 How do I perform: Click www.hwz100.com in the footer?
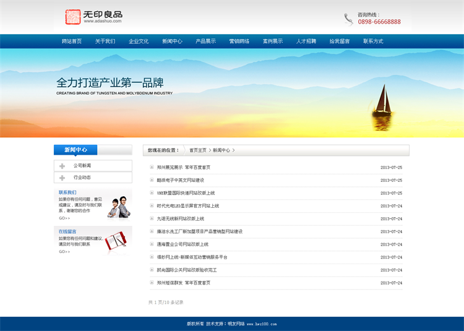tap(262, 324)
